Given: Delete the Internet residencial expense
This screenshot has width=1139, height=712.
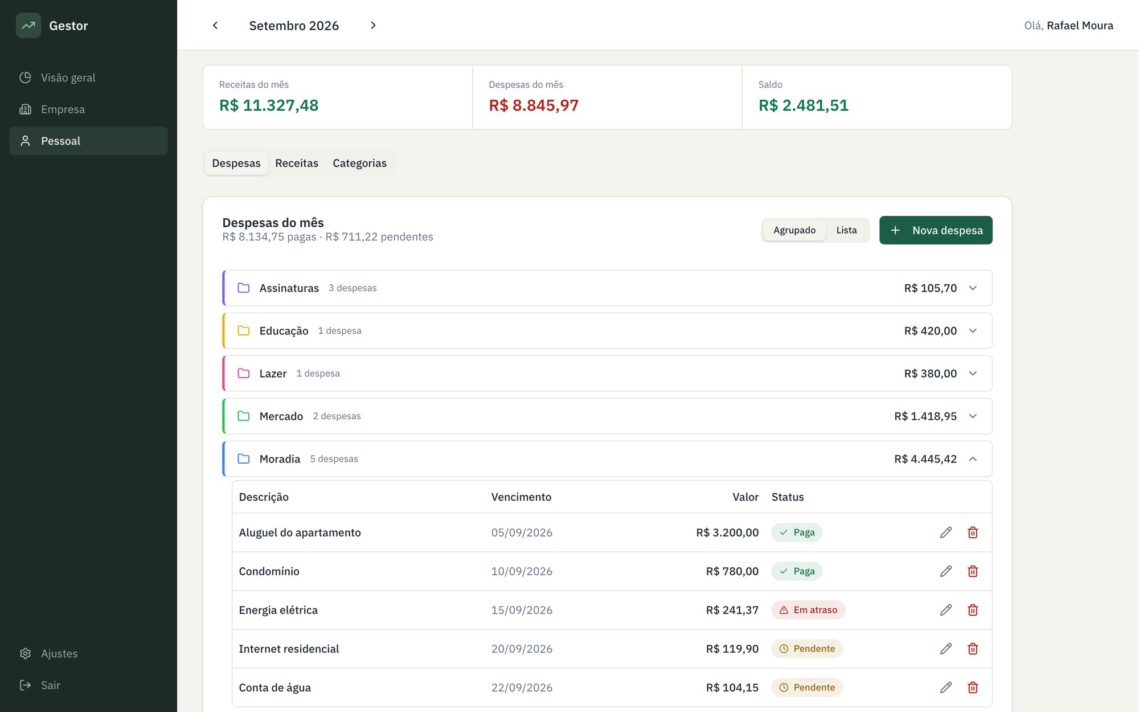Looking at the screenshot, I should (973, 649).
